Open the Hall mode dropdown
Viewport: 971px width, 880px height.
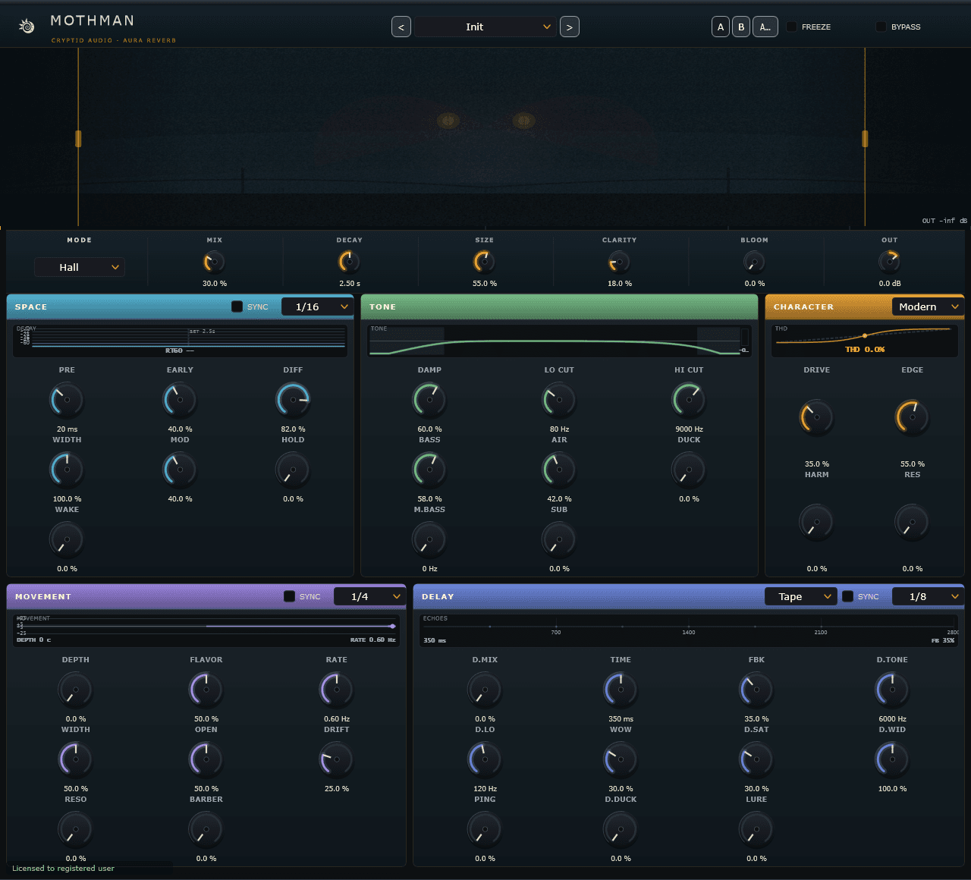tap(80, 267)
